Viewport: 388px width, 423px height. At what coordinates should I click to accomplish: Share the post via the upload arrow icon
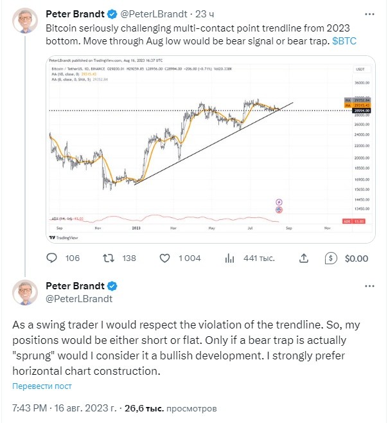(x=304, y=258)
